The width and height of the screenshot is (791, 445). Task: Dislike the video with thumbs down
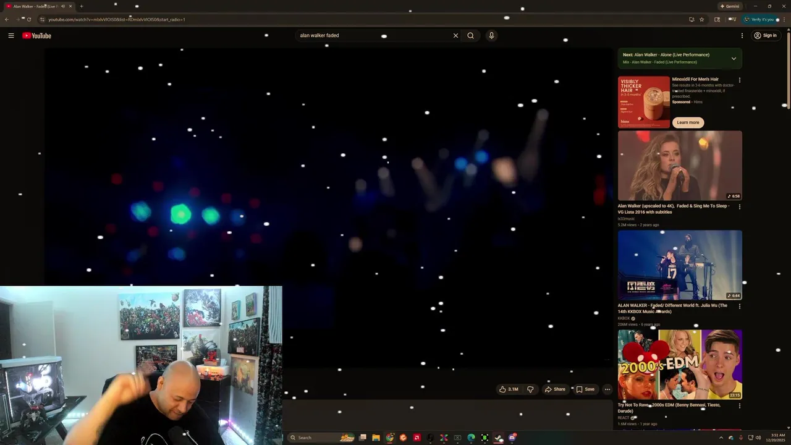pos(530,389)
